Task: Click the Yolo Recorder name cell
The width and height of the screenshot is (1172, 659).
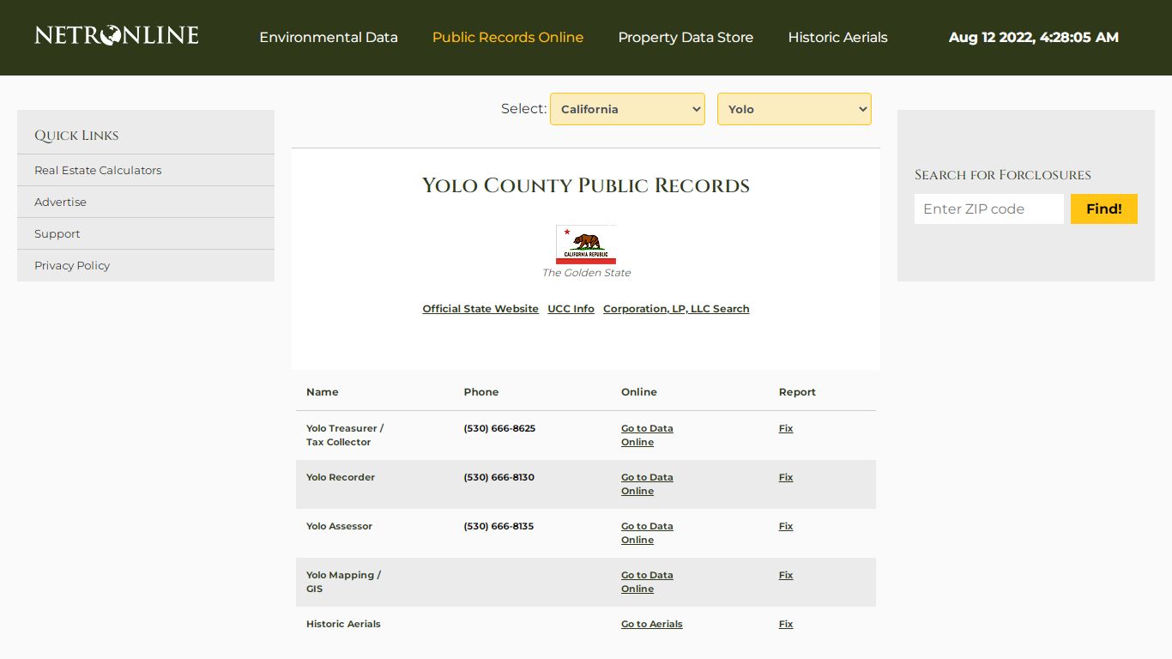Action: tap(341, 477)
